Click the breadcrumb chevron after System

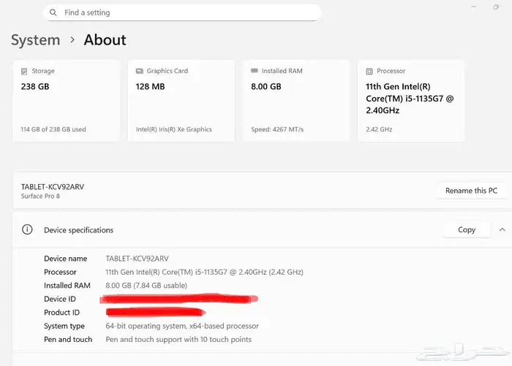[x=72, y=40]
